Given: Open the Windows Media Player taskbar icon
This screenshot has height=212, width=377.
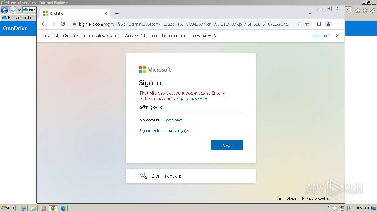Looking at the screenshot, I should 43,208.
